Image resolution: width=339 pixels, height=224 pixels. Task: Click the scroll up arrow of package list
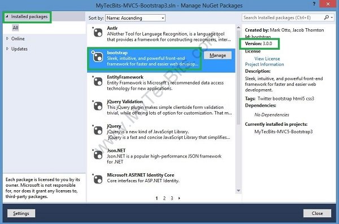238,28
